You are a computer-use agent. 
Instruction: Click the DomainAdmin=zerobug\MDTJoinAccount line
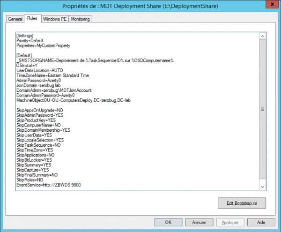pyautogui.click(x=54, y=90)
